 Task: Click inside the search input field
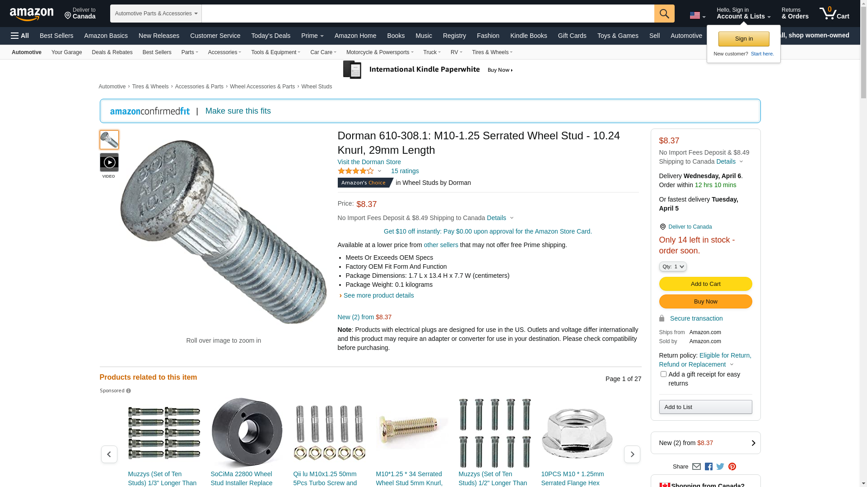(x=428, y=14)
